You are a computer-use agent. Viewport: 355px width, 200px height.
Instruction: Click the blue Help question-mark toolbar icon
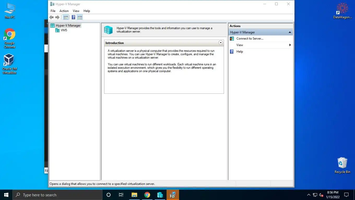[73, 17]
